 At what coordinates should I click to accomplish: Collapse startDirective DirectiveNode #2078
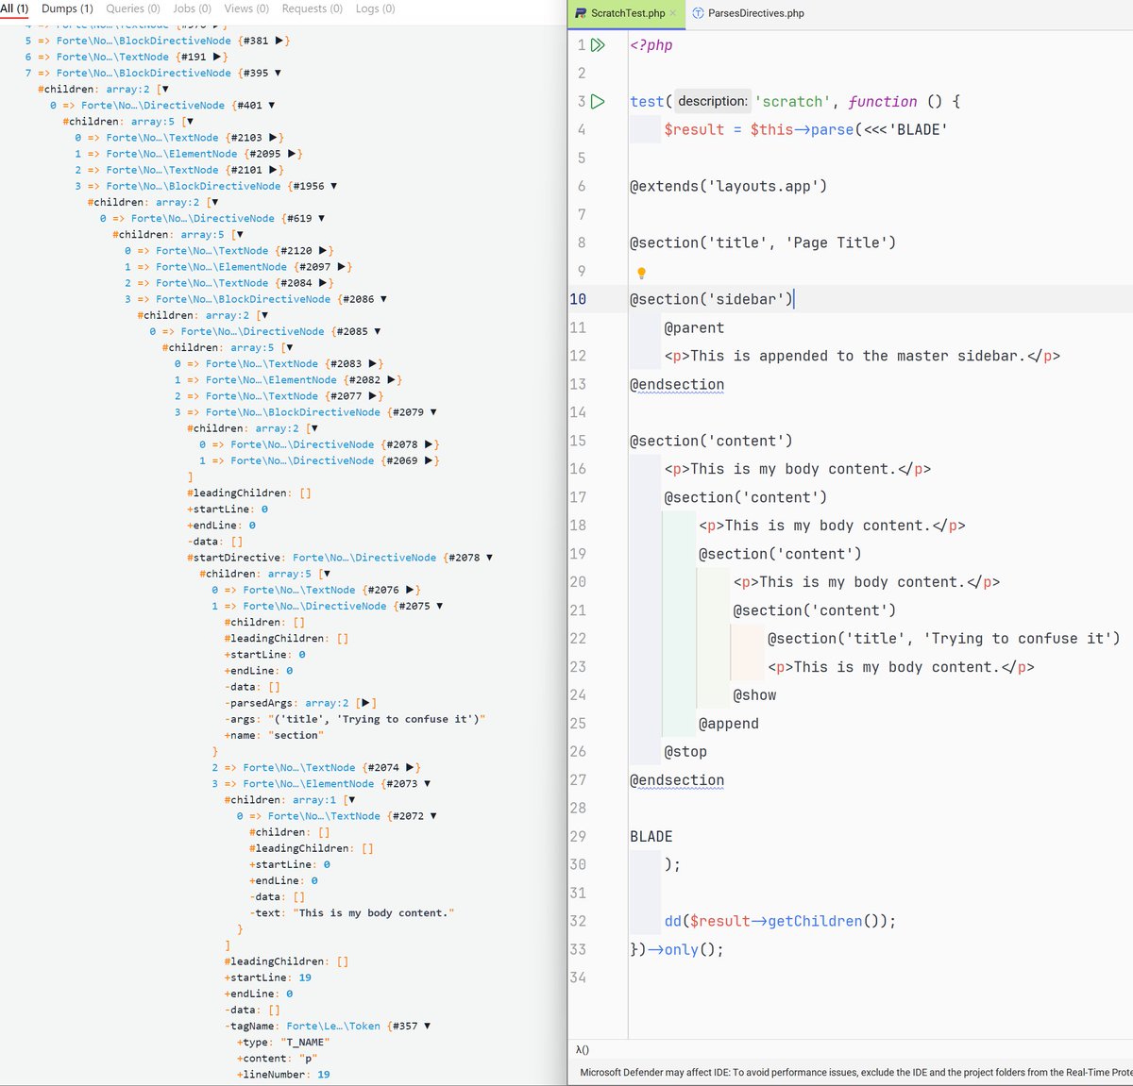pos(489,558)
